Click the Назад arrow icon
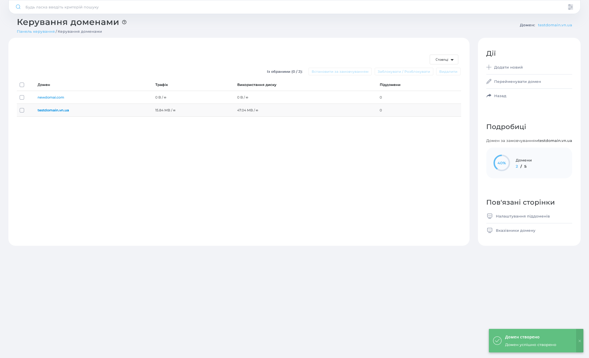 click(x=489, y=96)
